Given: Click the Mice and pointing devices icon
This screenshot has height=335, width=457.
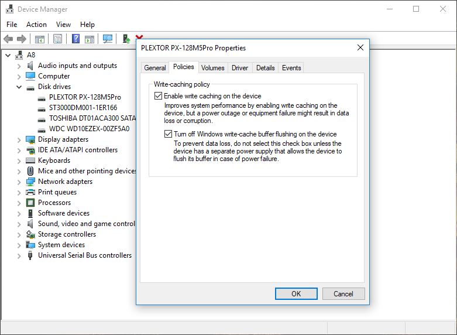Looking at the screenshot, I should [x=30, y=170].
